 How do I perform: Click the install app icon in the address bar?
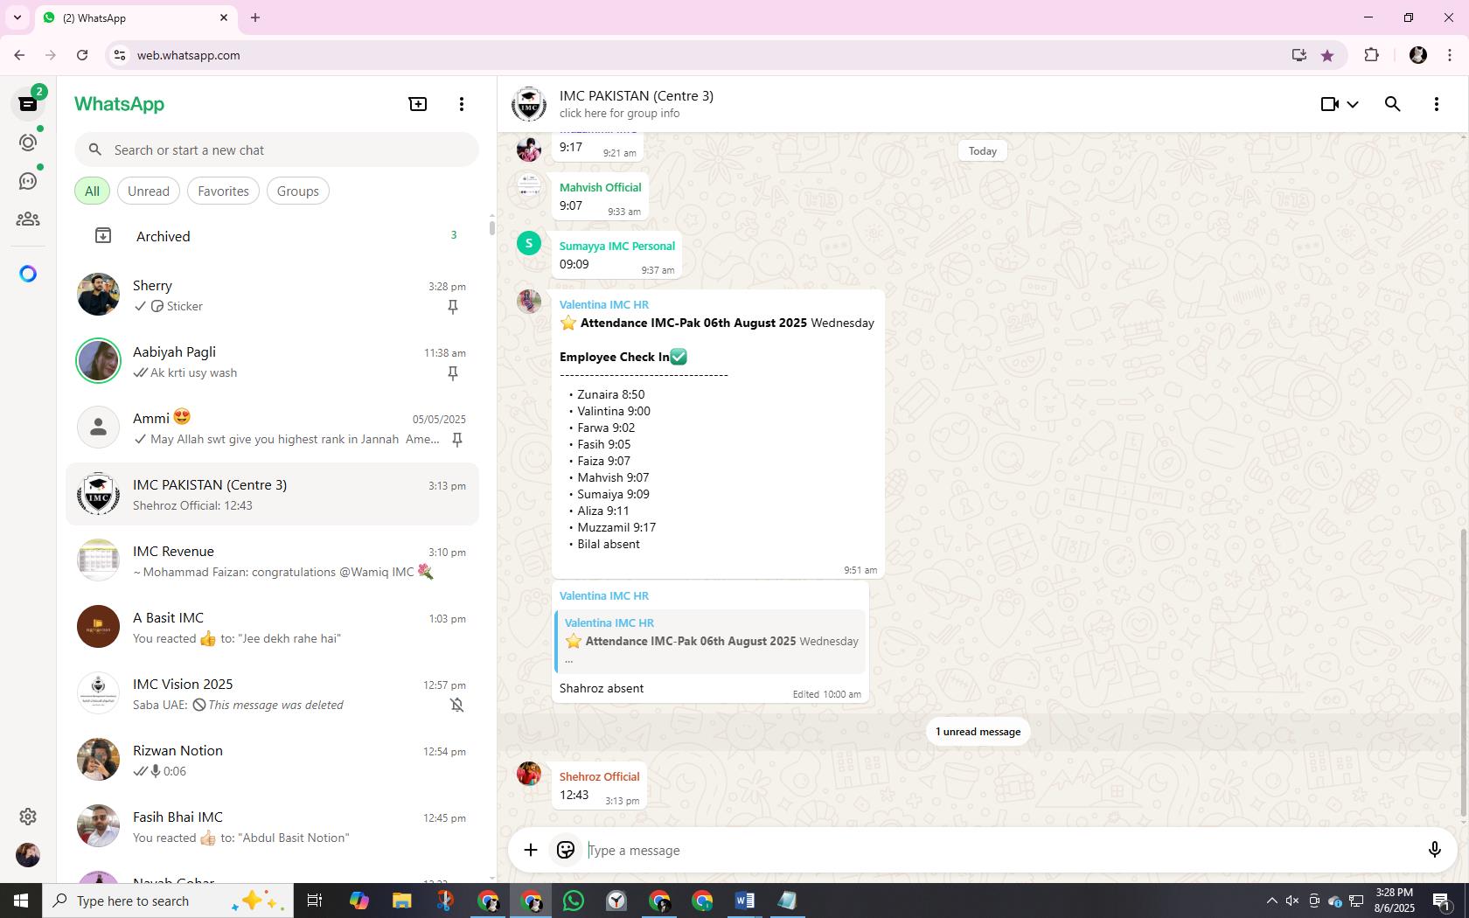(x=1299, y=55)
